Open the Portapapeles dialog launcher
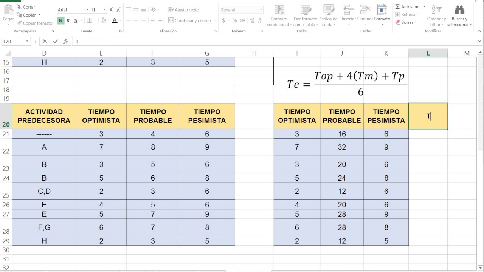This screenshot has height=272, width=484. pyautogui.click(x=53, y=31)
